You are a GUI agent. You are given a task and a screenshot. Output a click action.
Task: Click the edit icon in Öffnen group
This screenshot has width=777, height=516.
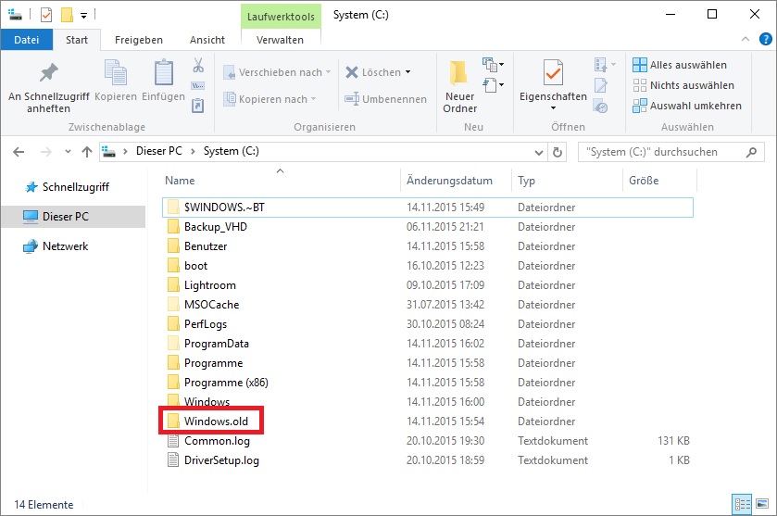(601, 85)
